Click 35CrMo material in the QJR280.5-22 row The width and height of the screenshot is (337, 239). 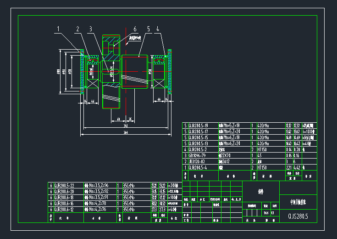tap(129, 186)
